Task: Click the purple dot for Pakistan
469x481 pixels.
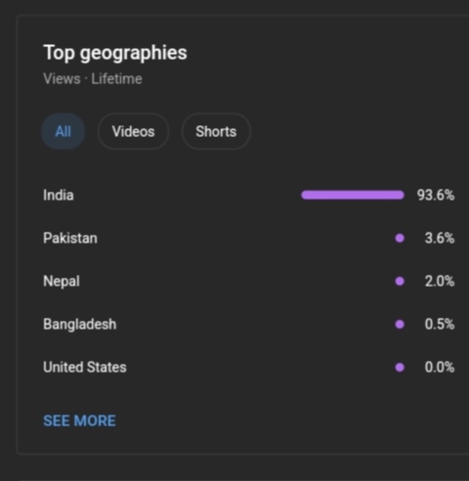Action: [400, 239]
